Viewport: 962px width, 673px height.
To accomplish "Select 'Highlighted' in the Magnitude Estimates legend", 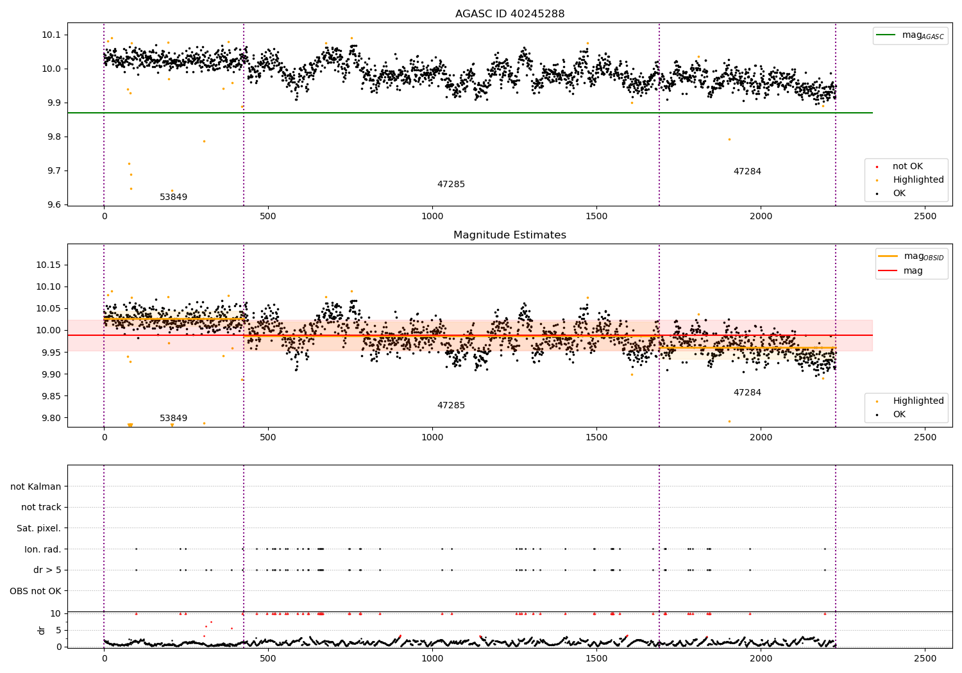I will (x=918, y=401).
